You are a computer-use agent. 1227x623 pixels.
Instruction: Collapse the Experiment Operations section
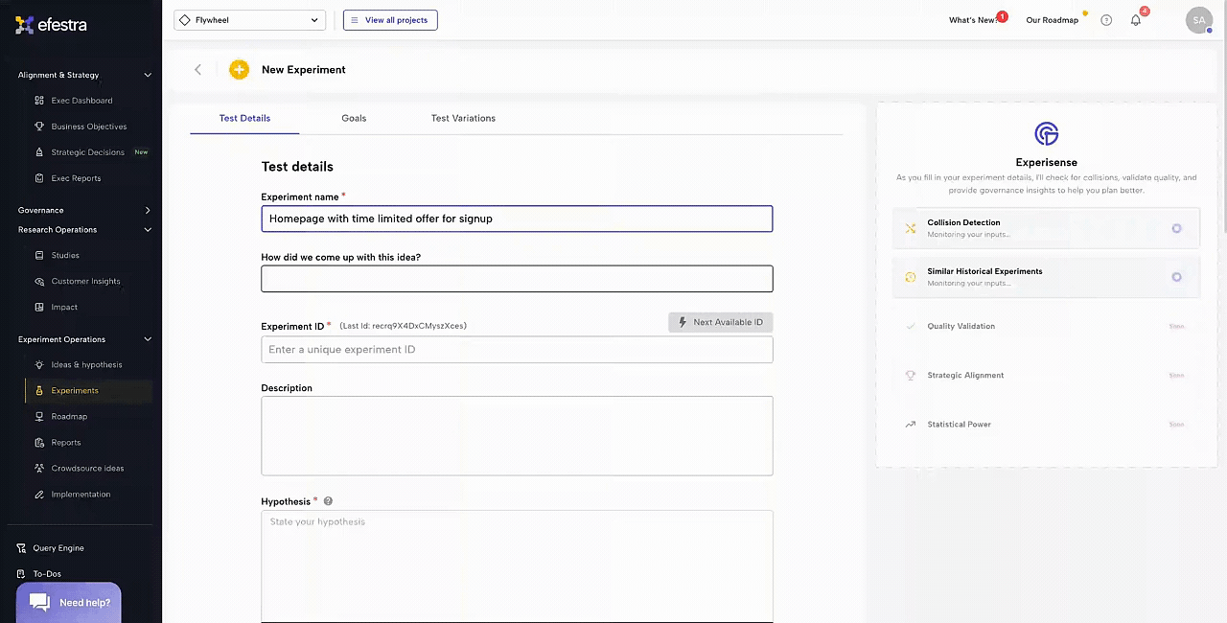(x=147, y=339)
